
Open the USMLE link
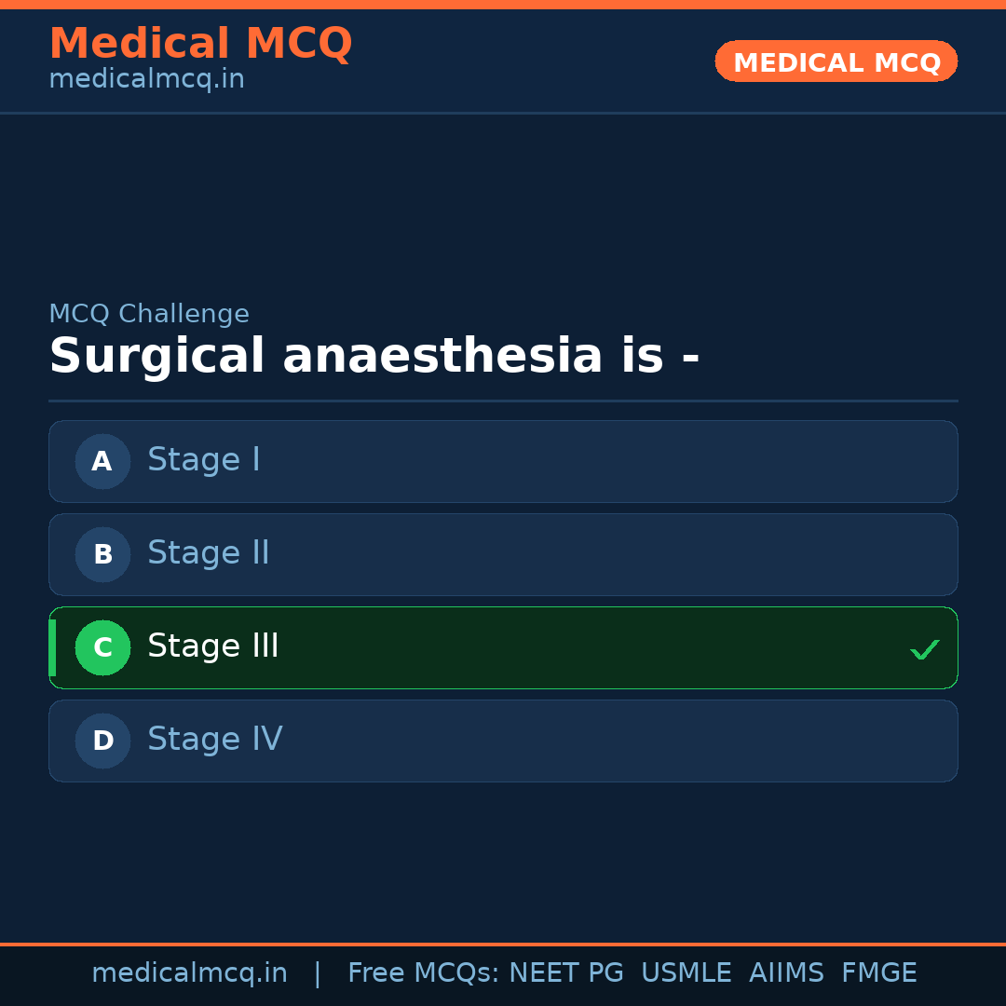(x=687, y=972)
